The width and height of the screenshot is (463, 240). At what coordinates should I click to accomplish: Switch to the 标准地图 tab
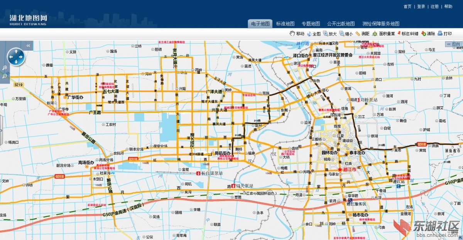(285, 24)
